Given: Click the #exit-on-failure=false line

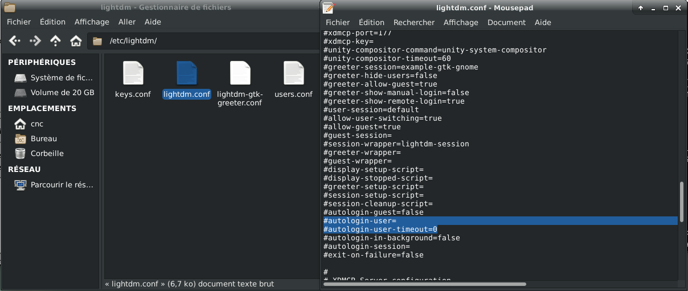Looking at the screenshot, I should point(373,255).
